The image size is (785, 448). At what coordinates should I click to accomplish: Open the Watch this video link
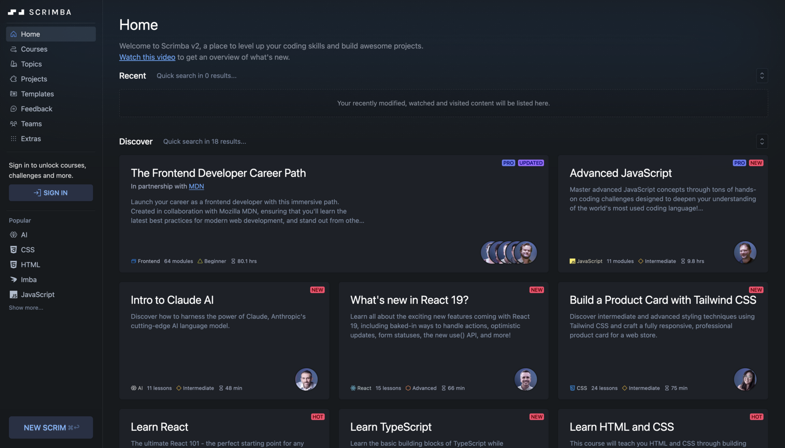[147, 57]
